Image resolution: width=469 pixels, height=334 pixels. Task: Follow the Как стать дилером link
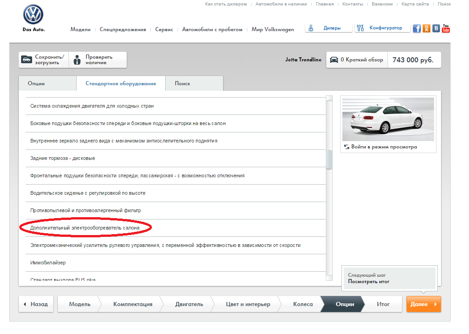click(226, 4)
